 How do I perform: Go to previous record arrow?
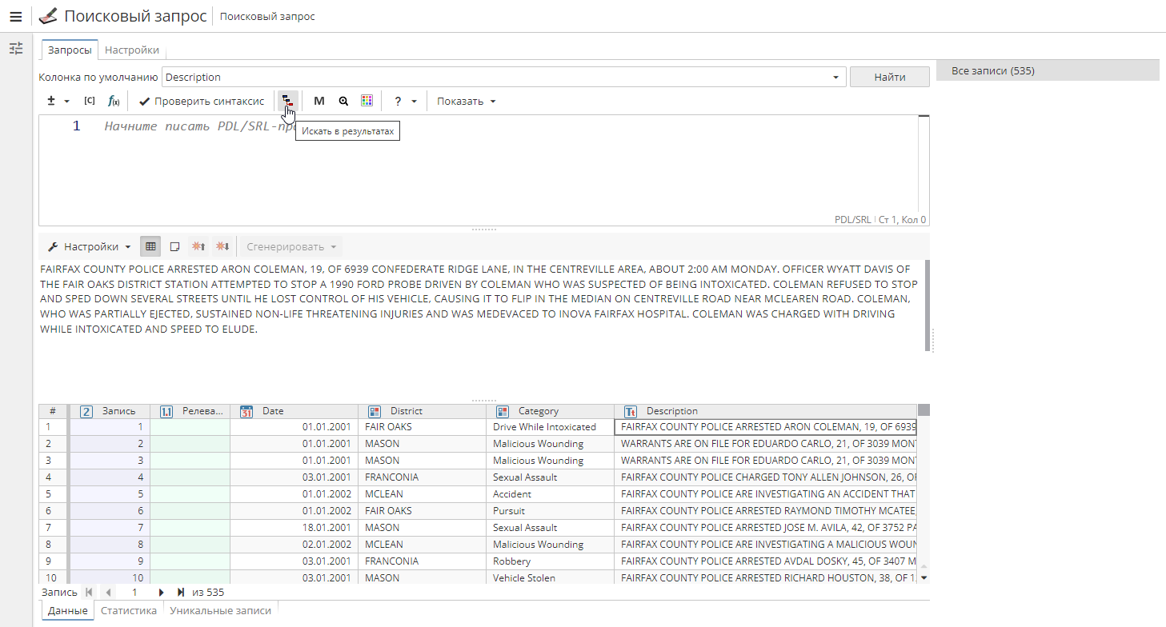[108, 593]
